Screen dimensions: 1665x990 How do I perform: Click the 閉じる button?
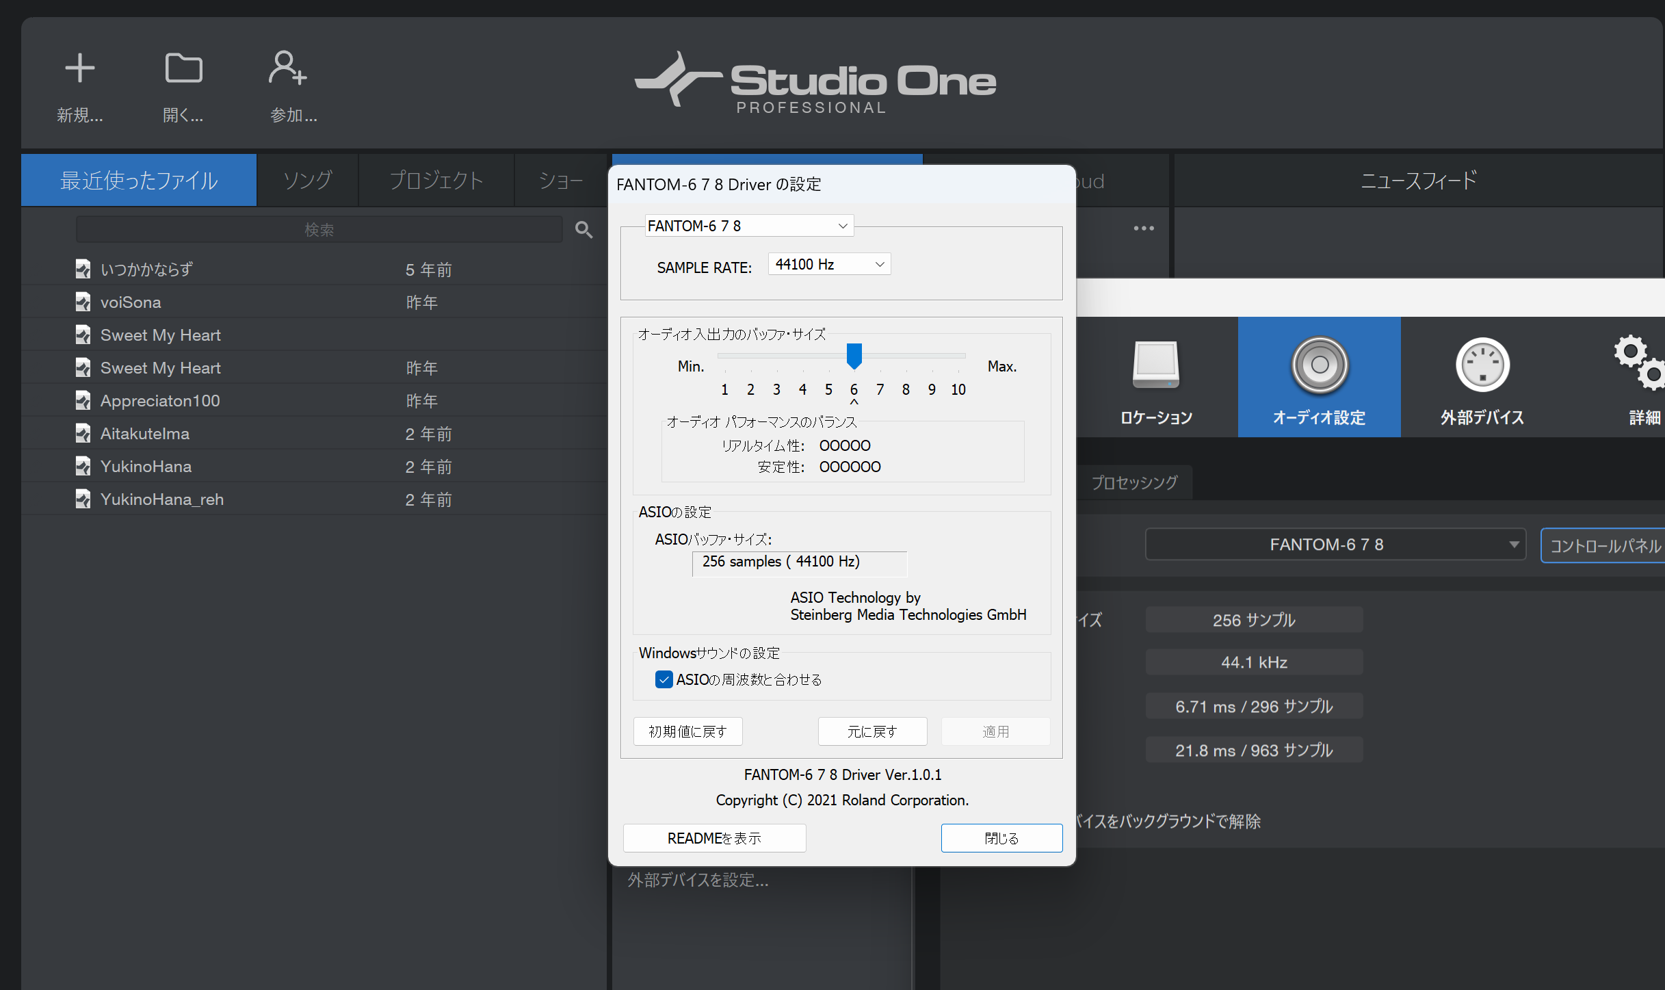(1001, 838)
